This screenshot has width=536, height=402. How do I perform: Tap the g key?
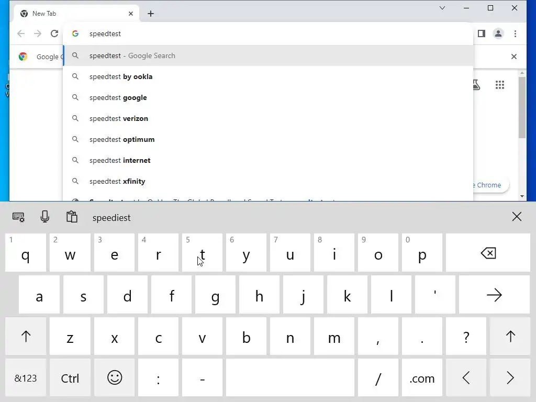[x=215, y=295]
